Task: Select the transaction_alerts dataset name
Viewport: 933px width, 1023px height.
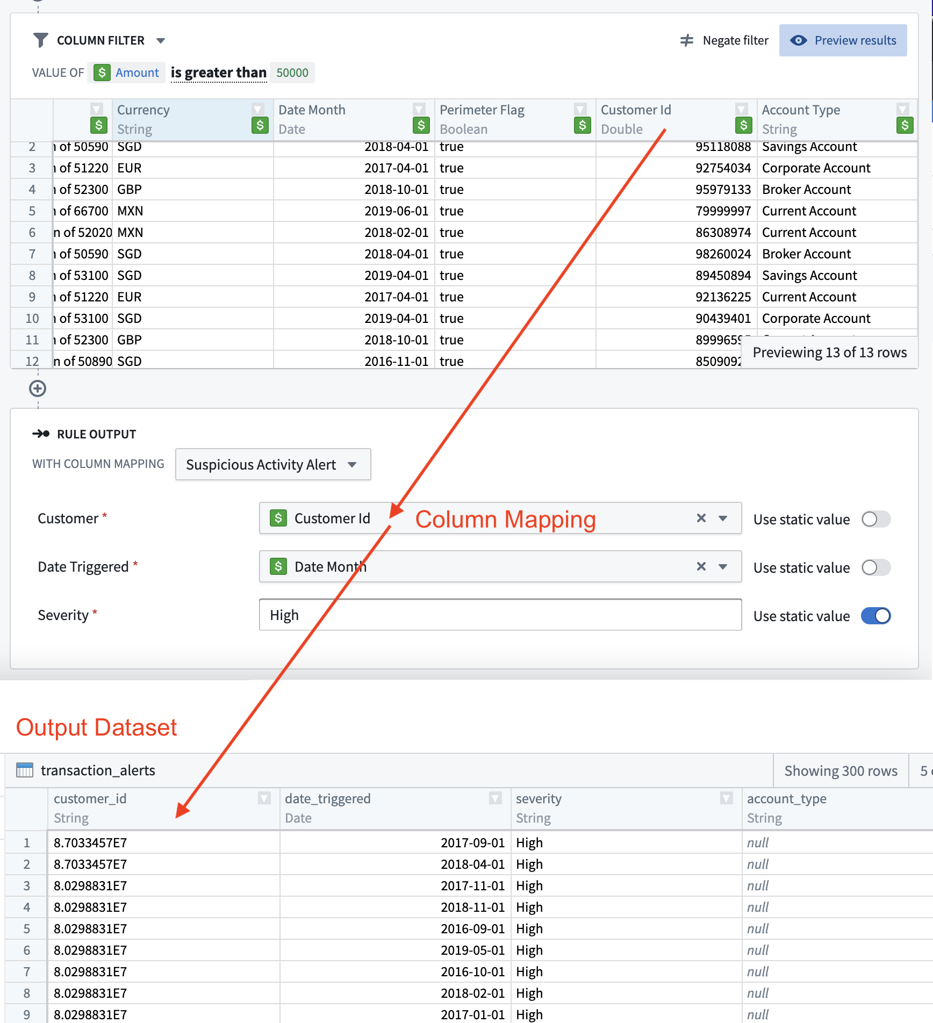Action: coord(98,770)
